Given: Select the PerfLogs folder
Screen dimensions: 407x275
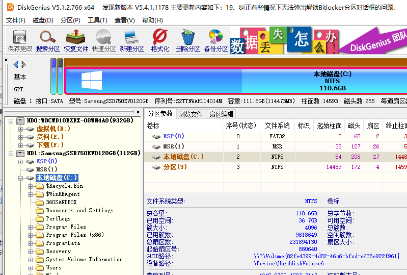Looking at the screenshot, I should click(x=58, y=218).
